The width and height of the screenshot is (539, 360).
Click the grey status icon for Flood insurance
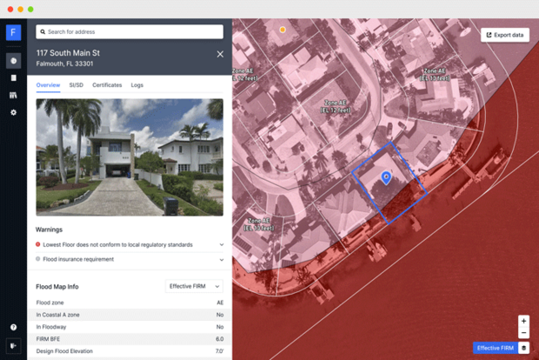(x=37, y=259)
